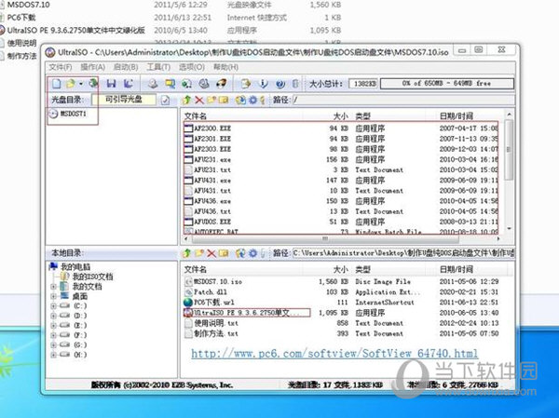Expand the 我的文档 tree node

[x=53, y=287]
